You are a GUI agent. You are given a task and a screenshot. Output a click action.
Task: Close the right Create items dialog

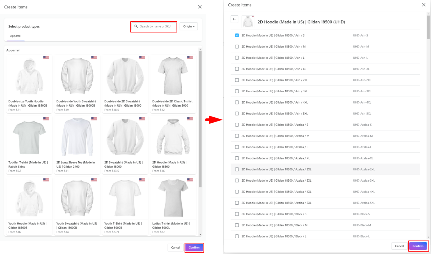[x=424, y=5]
